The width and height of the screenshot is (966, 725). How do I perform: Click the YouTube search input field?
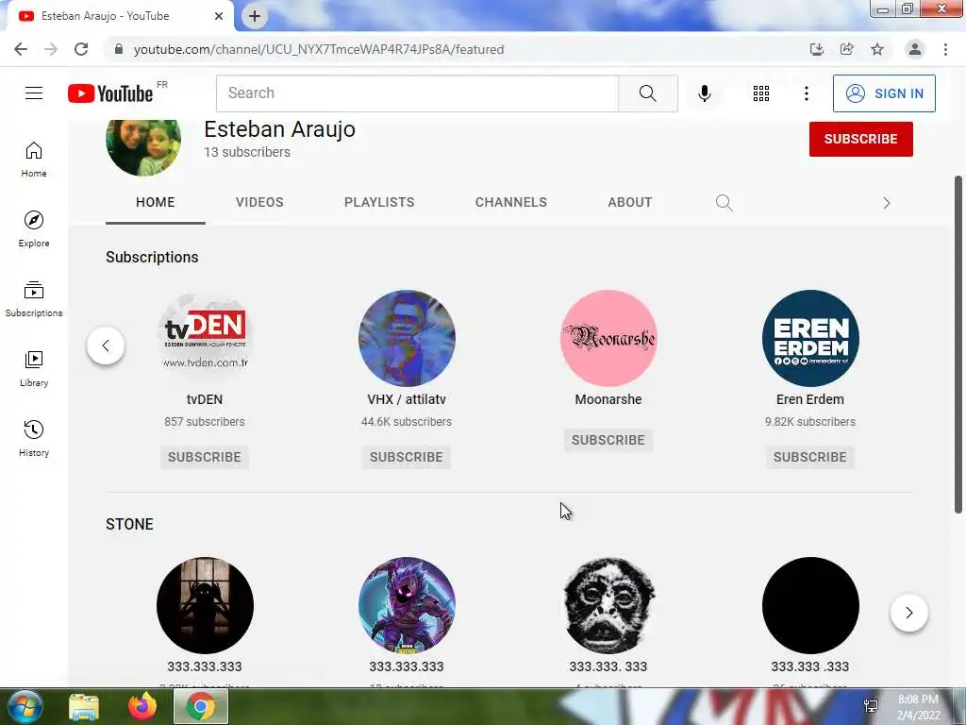(417, 93)
